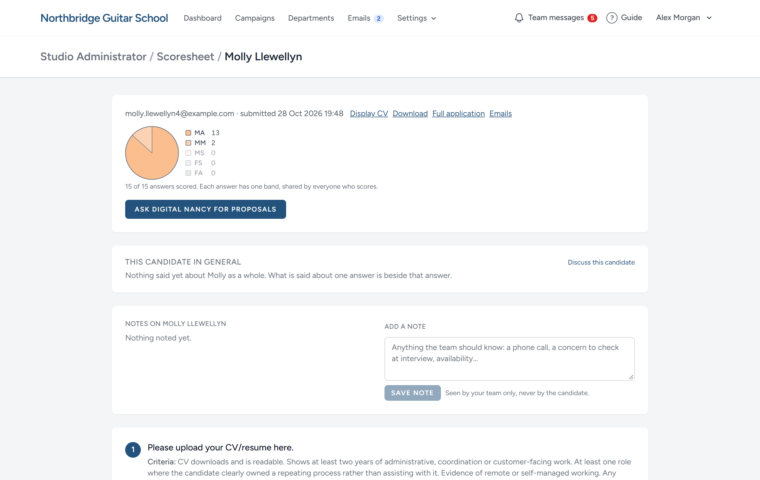Click Ask Digital Nancy for Proposals
The height and width of the screenshot is (480, 760).
pos(205,209)
